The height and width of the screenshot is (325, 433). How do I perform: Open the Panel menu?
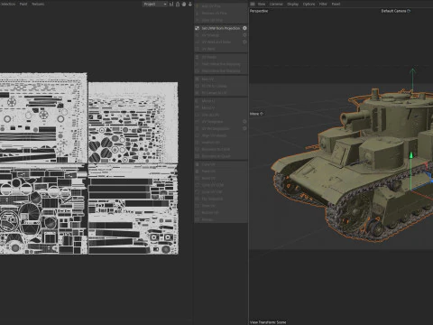coord(336,4)
